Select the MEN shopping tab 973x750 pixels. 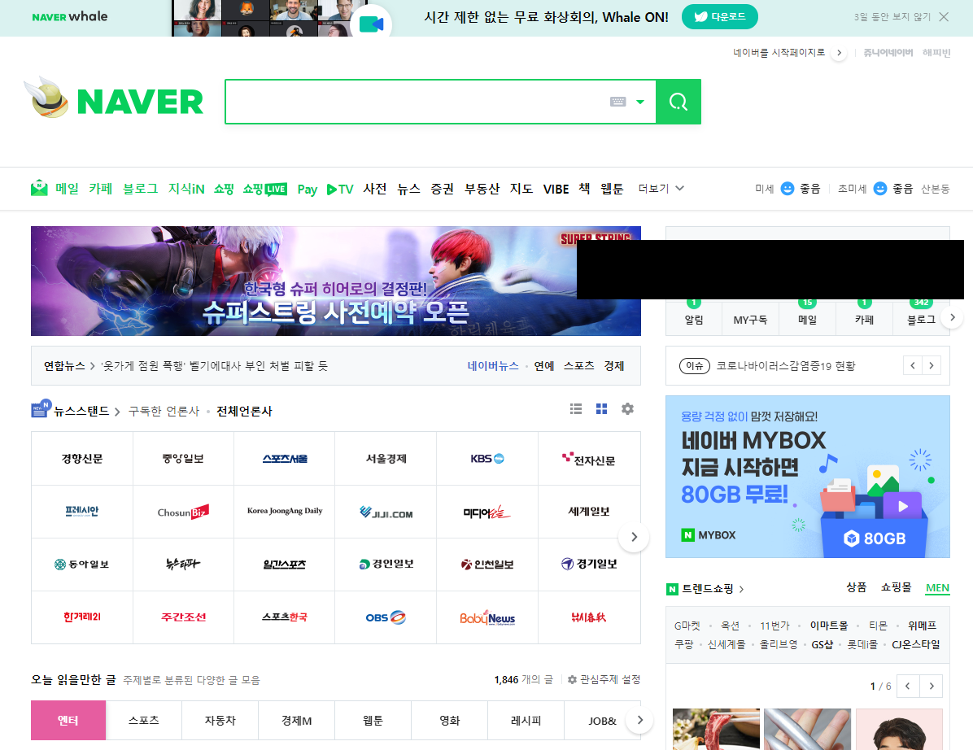point(937,588)
